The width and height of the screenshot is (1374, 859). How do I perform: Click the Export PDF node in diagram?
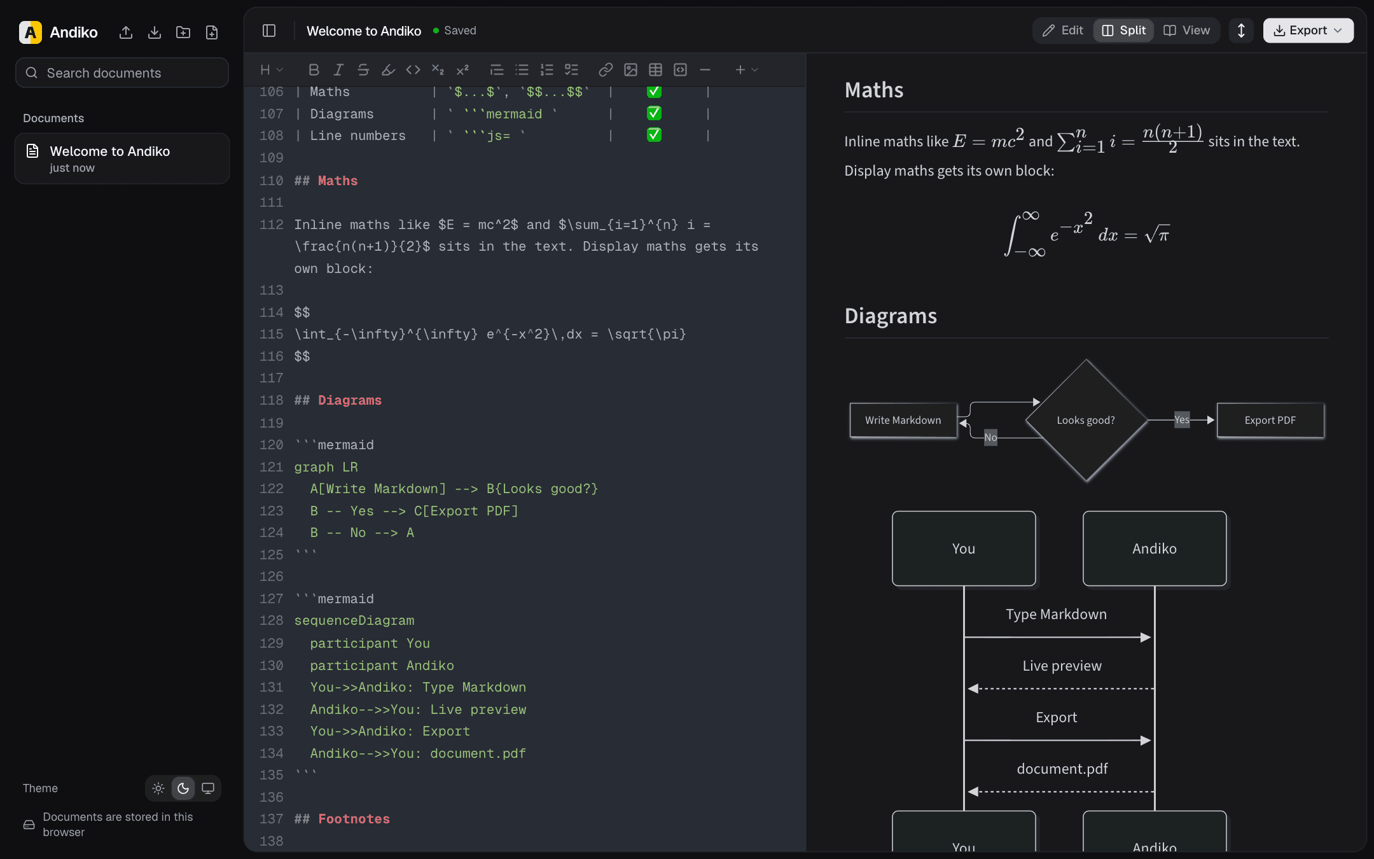[x=1270, y=420]
